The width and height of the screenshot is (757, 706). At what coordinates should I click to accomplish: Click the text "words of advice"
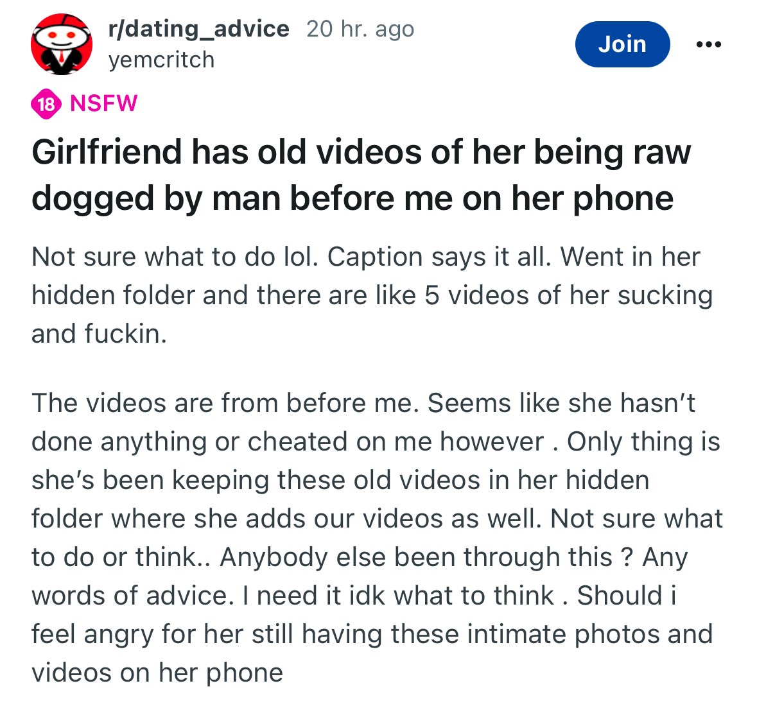pyautogui.click(x=129, y=596)
